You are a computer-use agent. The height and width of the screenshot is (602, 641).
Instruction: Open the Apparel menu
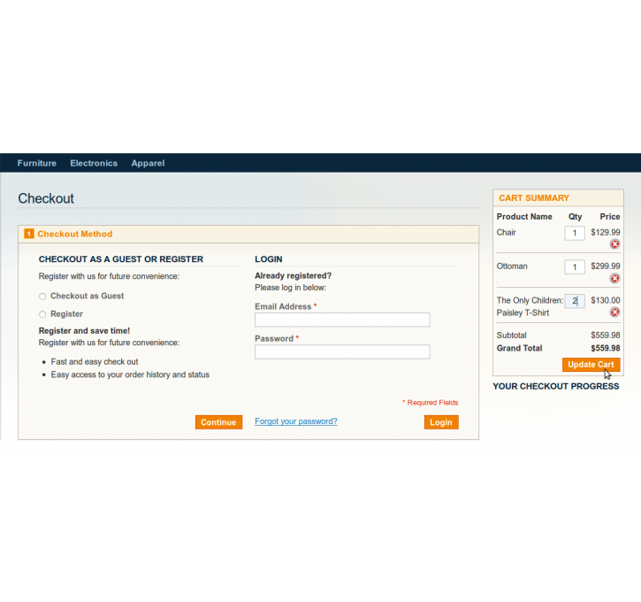pyautogui.click(x=148, y=163)
